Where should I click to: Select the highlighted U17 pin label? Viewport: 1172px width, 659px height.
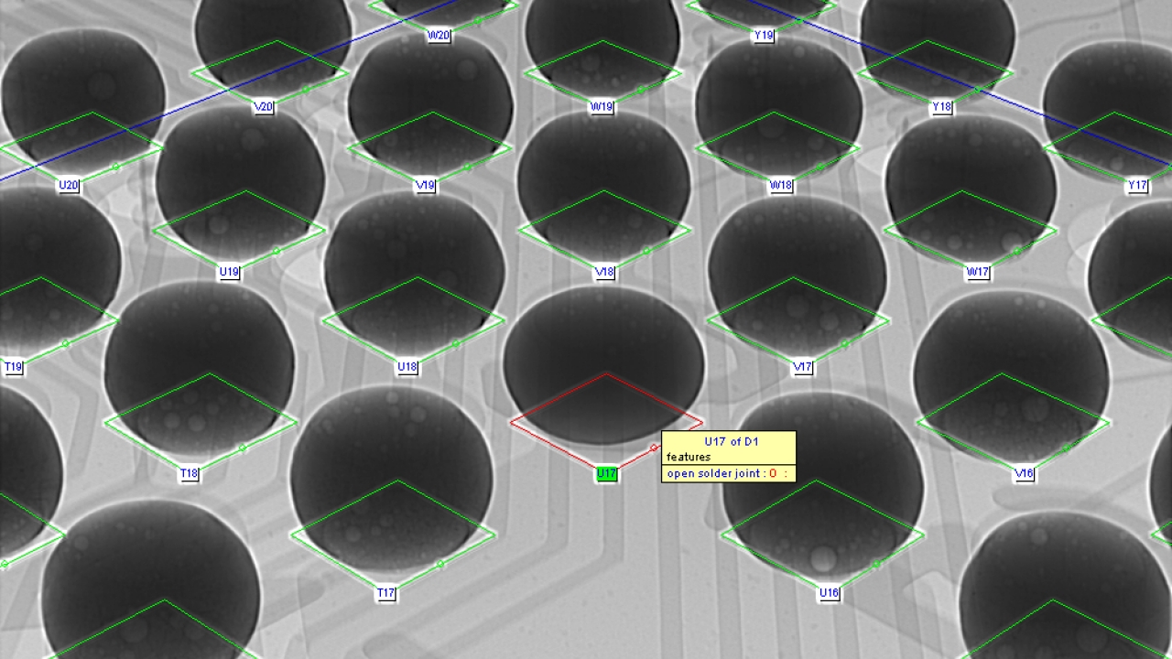coord(606,474)
